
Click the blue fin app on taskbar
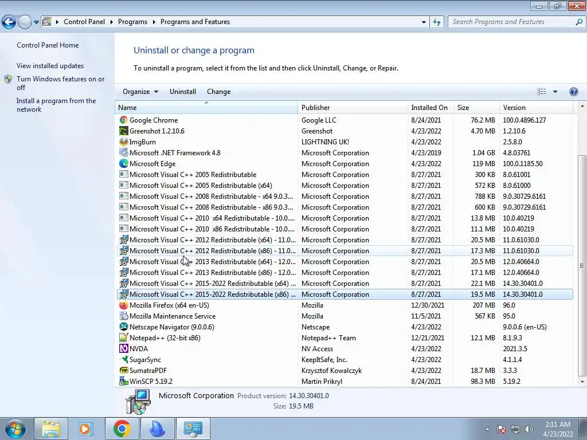click(157, 429)
